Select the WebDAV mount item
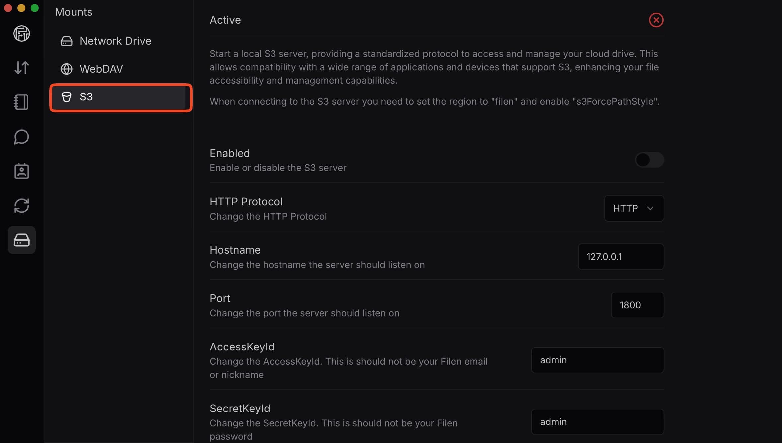Viewport: 782px width, 443px height. [102, 69]
